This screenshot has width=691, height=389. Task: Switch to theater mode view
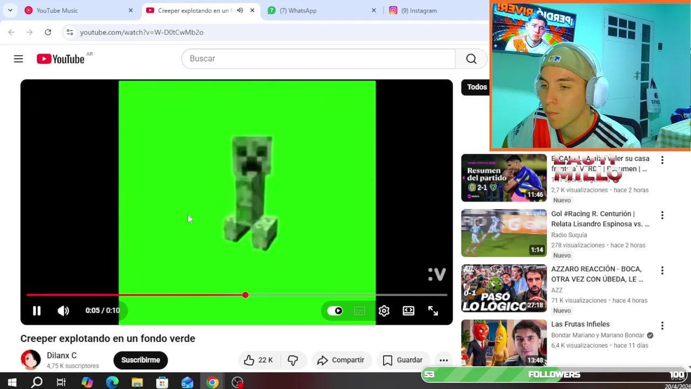pyautogui.click(x=409, y=311)
